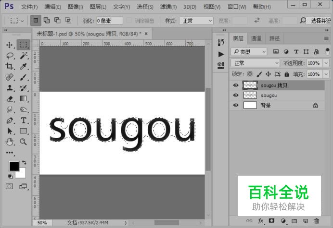Open the Layers panel options menu

[x=326, y=38]
